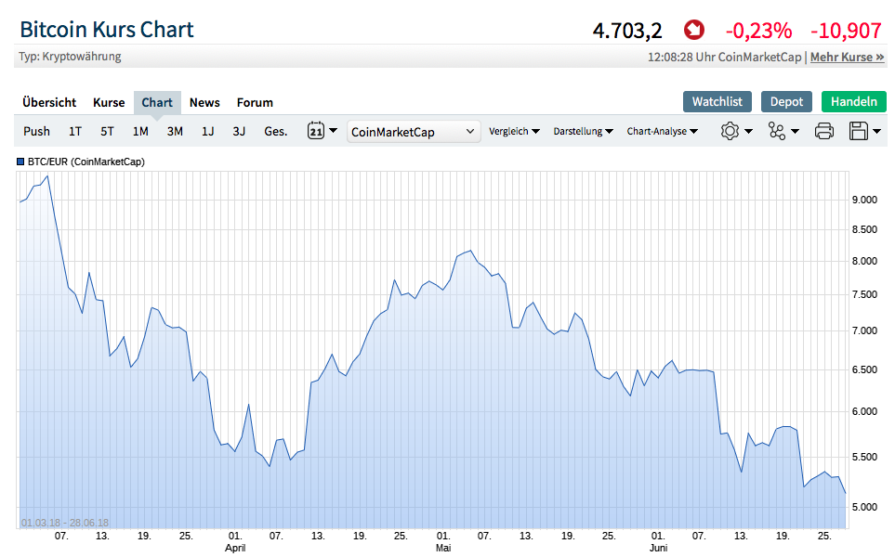Click the 8.000 y-axis label
This screenshot has width=895, height=557.
pos(864,261)
